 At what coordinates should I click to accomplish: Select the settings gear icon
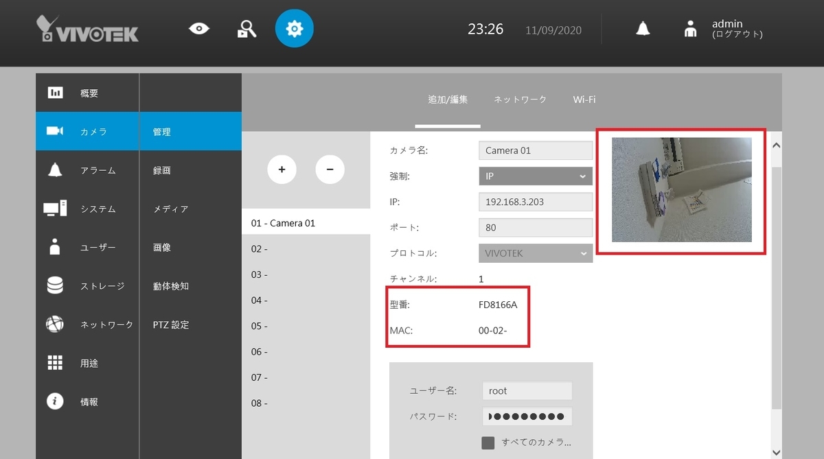(x=294, y=28)
